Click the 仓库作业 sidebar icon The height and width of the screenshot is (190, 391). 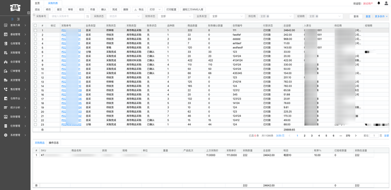[x=6, y=98]
